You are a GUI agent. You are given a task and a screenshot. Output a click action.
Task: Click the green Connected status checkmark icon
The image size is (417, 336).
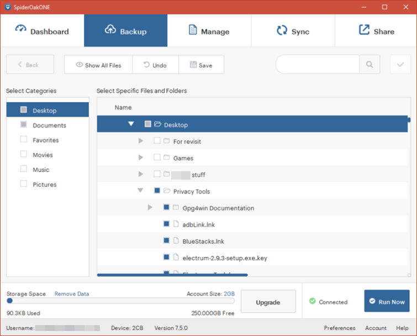313,301
